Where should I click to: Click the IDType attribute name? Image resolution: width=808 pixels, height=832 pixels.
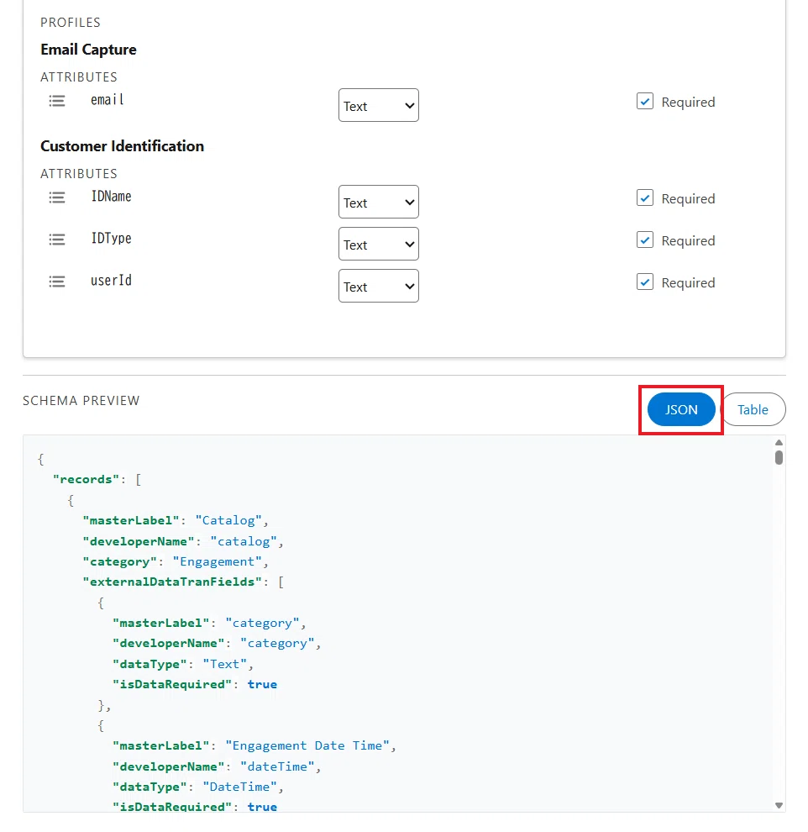tap(112, 238)
